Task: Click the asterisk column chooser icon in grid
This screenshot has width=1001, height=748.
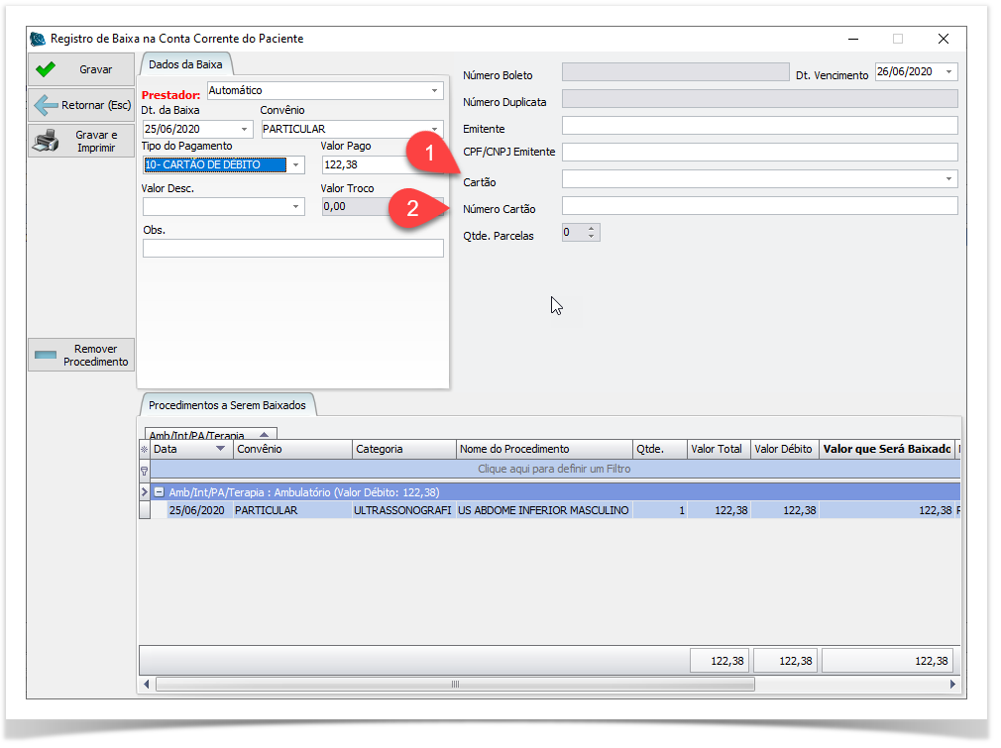Action: 145,450
